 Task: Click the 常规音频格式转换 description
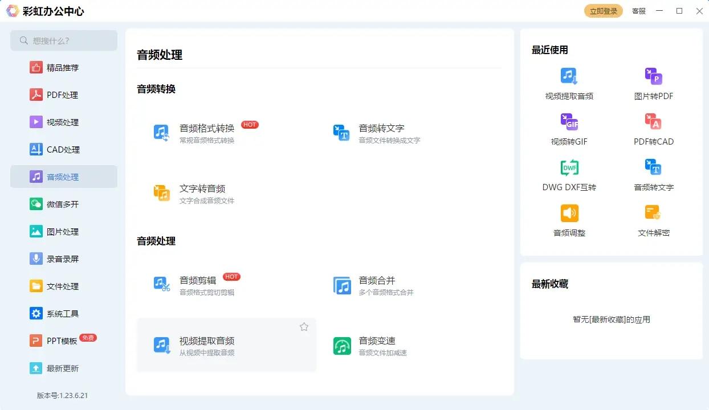pyautogui.click(x=207, y=140)
